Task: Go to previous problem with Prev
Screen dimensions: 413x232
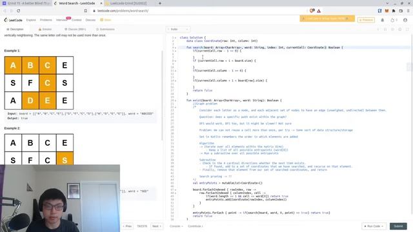Action: [128, 226]
